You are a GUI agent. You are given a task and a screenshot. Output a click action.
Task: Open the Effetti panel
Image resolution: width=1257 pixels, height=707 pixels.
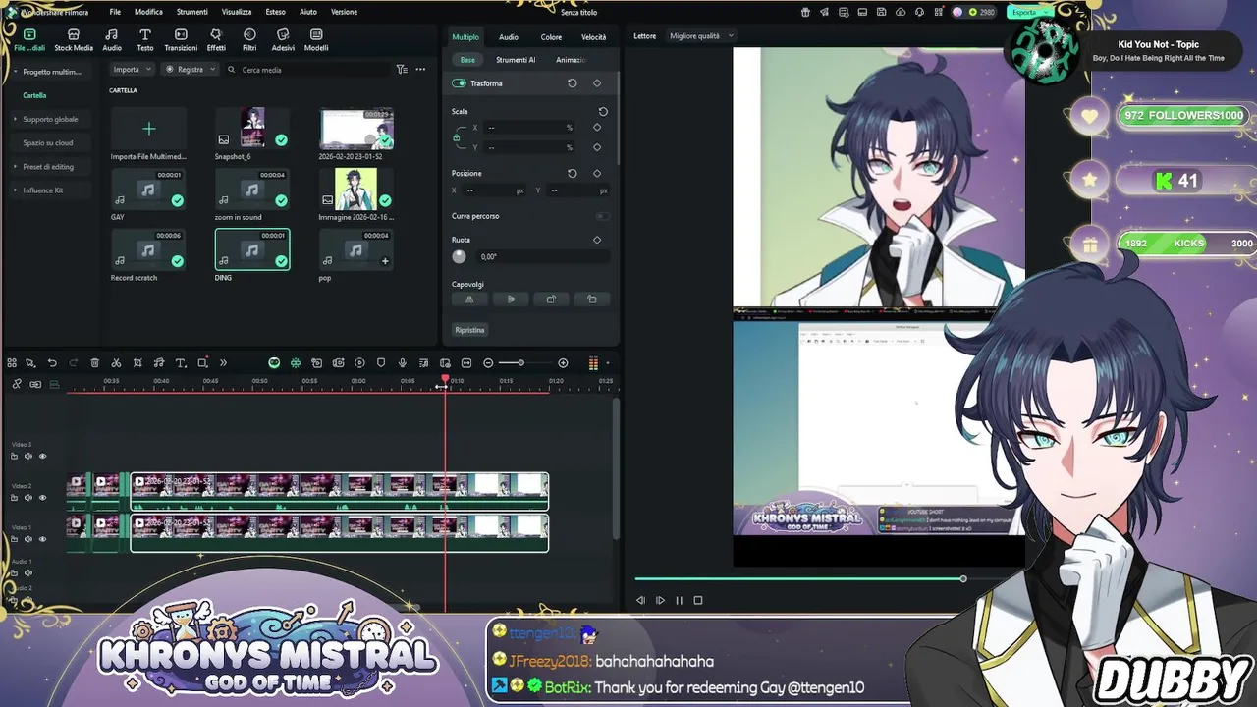(x=216, y=40)
